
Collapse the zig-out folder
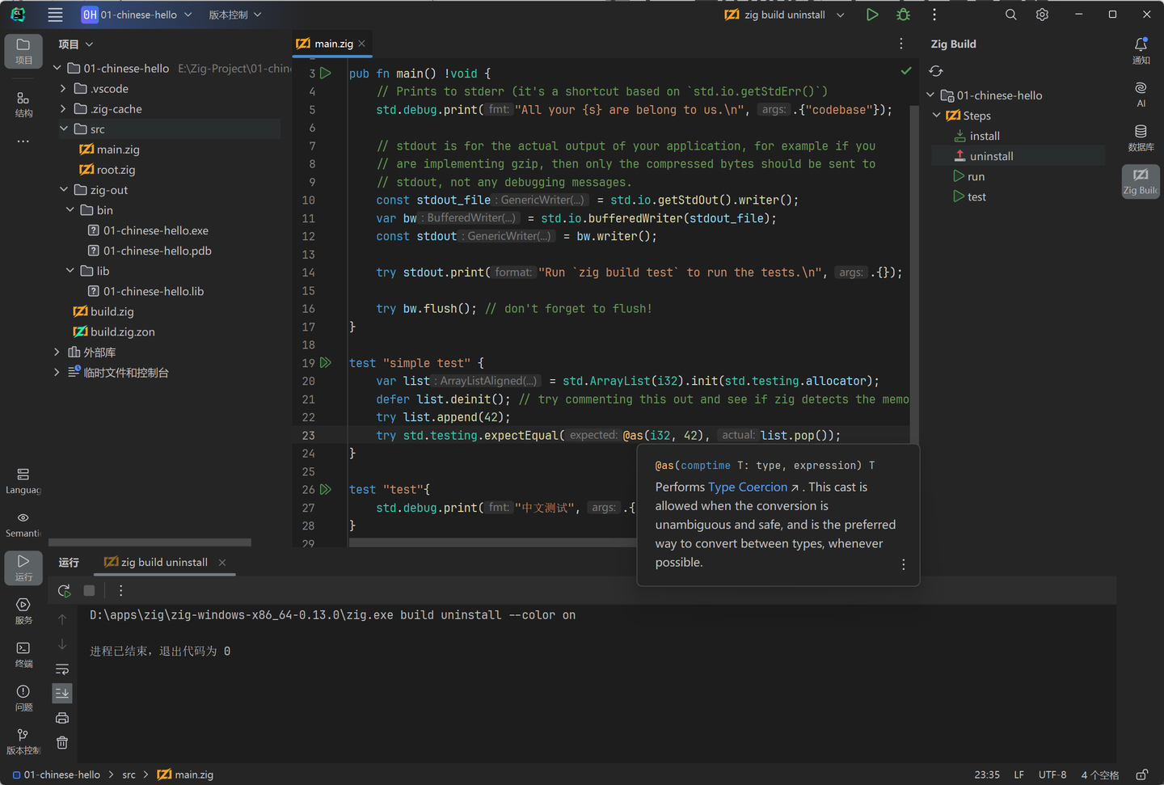pos(64,190)
